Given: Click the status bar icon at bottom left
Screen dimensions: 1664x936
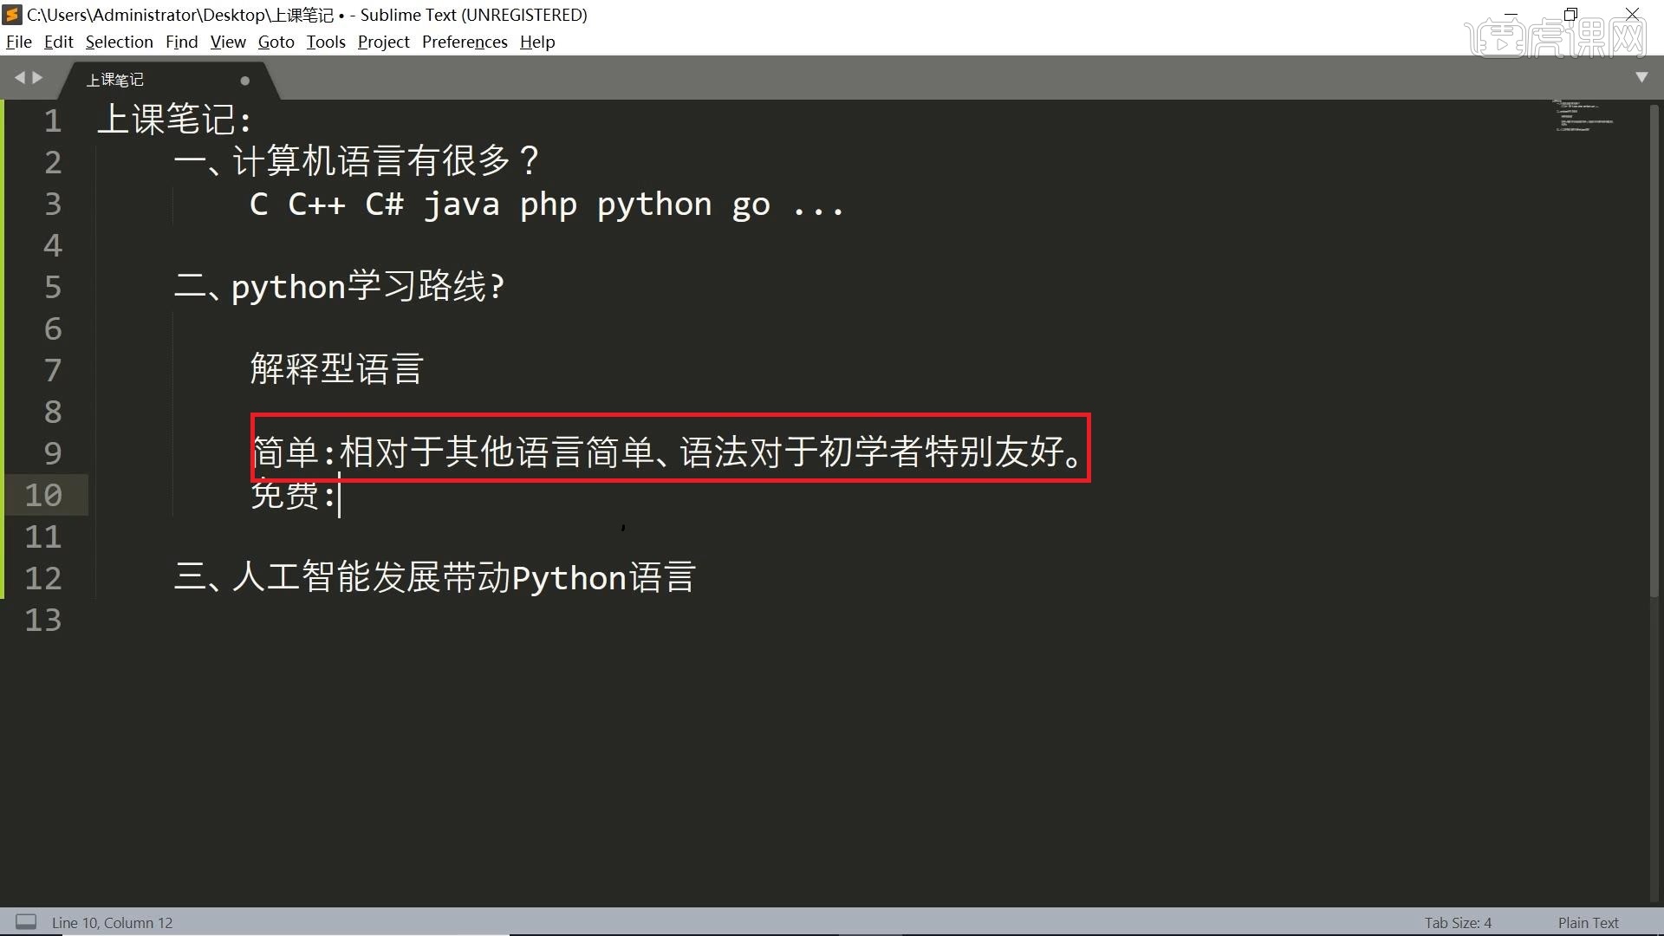Looking at the screenshot, I should 26,922.
